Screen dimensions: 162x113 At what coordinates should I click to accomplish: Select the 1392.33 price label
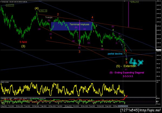(43, 11)
